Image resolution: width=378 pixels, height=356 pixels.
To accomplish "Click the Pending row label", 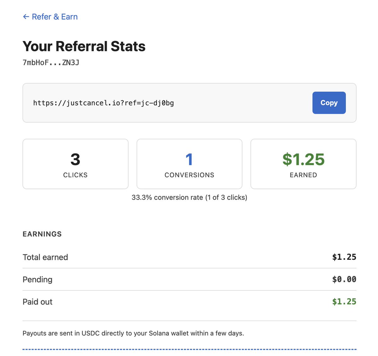I will (37, 280).
